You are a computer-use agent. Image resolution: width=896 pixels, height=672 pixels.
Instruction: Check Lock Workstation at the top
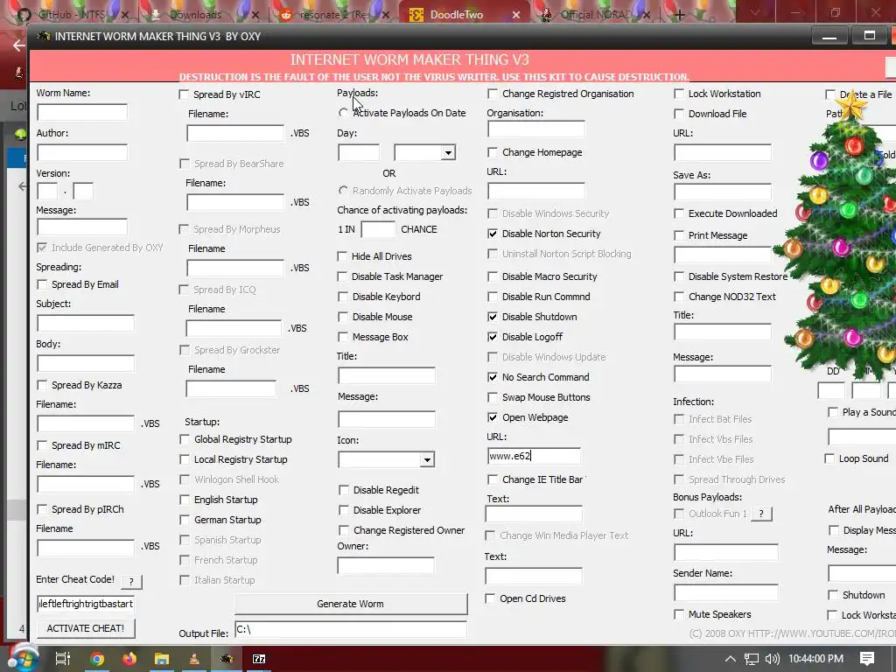pos(679,94)
